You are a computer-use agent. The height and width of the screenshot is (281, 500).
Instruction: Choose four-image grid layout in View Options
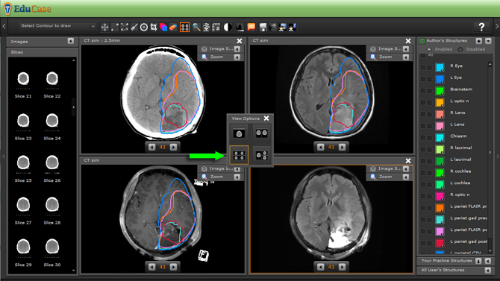point(239,155)
